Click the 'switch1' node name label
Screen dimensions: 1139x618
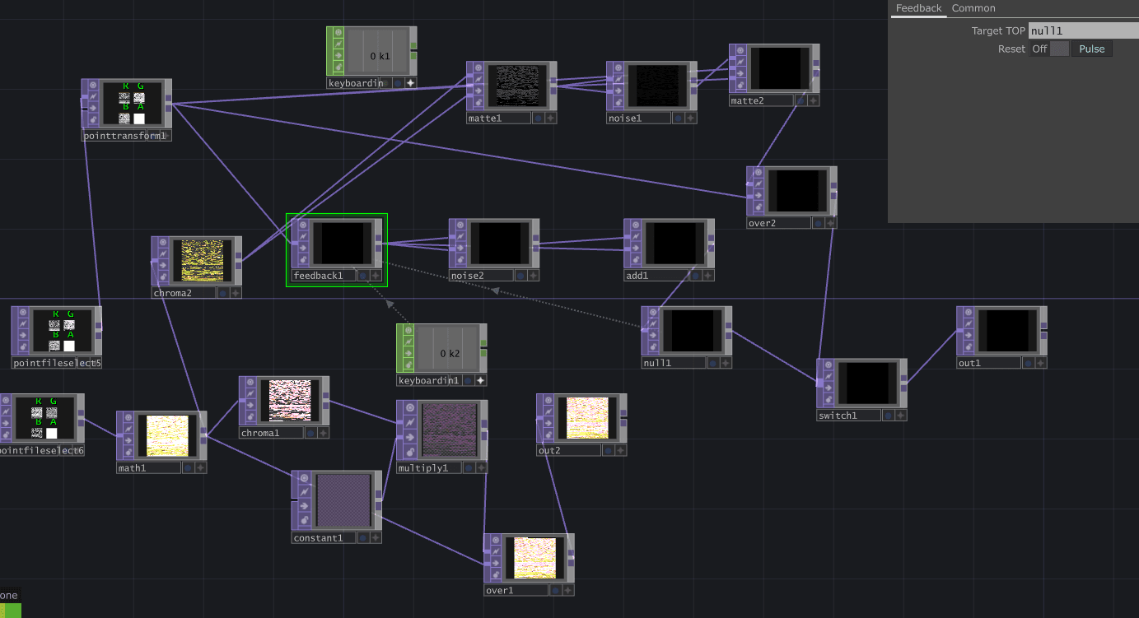tap(849, 416)
